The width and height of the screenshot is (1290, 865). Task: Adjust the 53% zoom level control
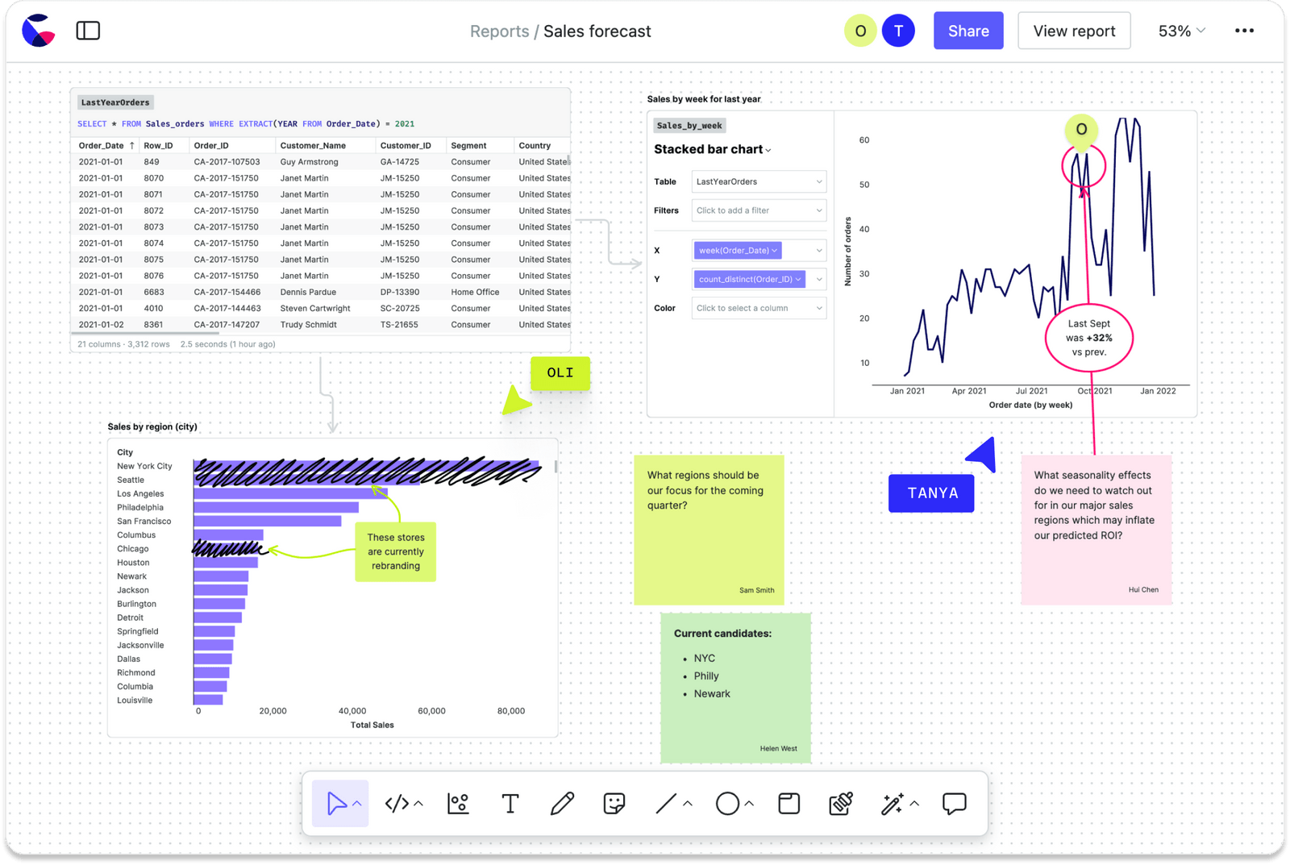(x=1180, y=31)
